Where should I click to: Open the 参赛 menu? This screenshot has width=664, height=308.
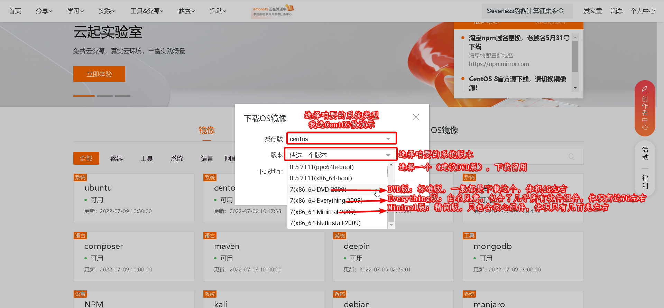click(x=186, y=11)
